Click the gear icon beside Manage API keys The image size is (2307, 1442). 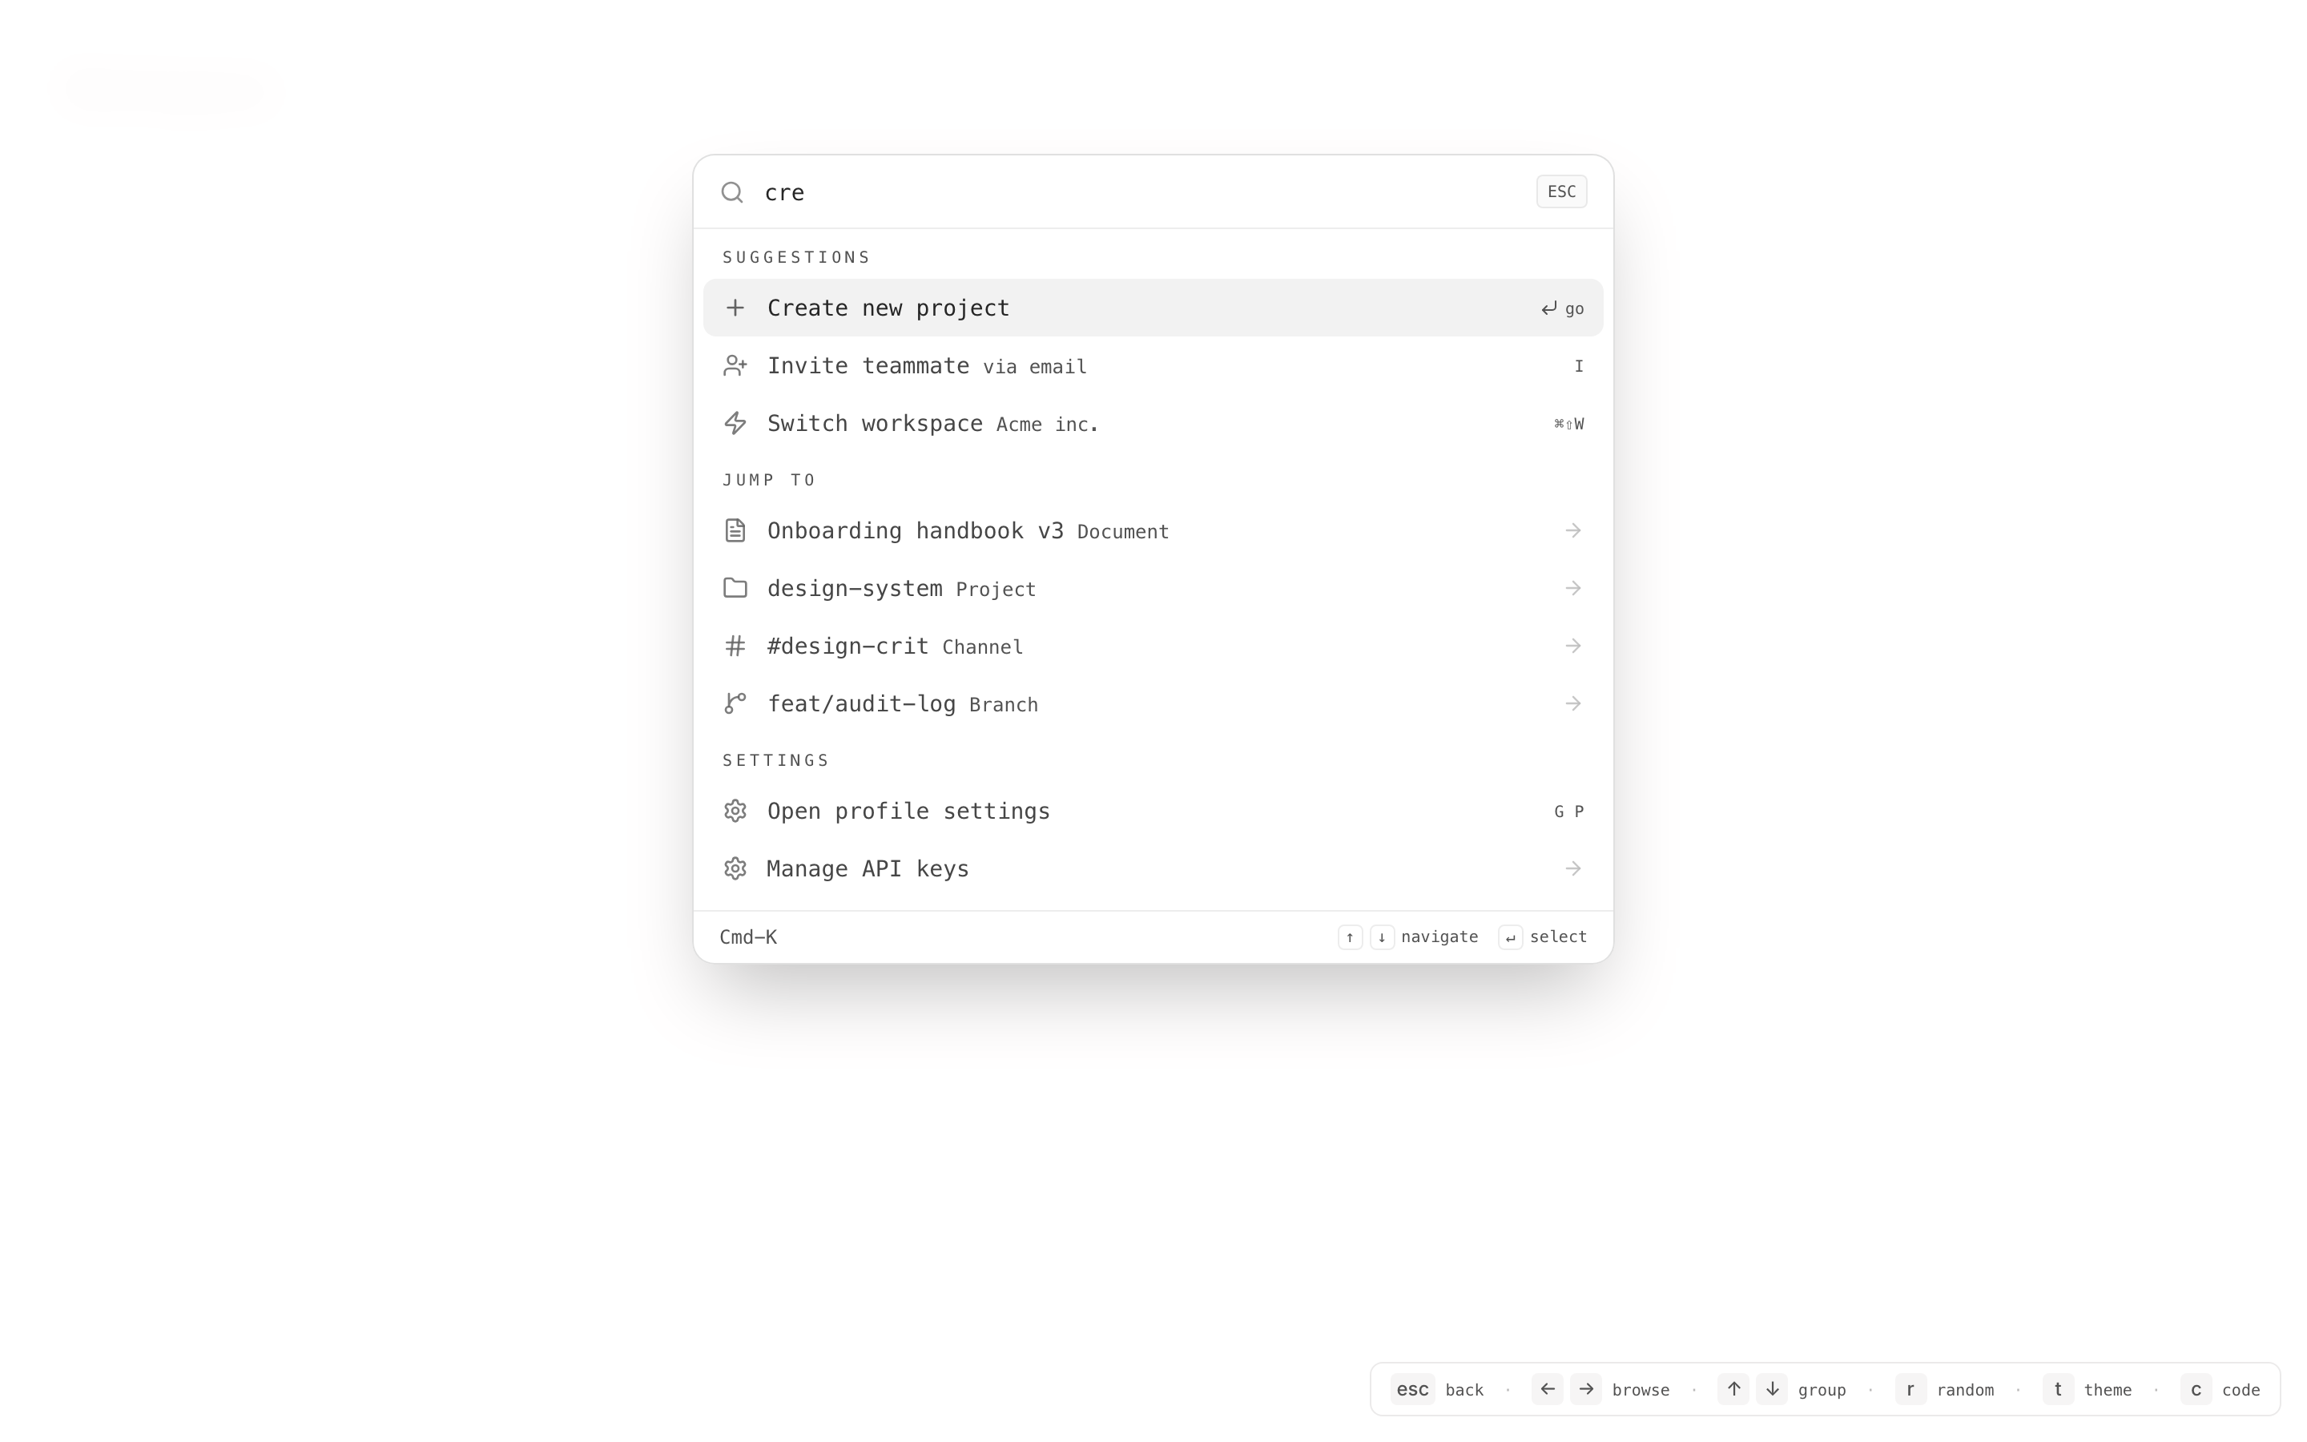click(734, 869)
